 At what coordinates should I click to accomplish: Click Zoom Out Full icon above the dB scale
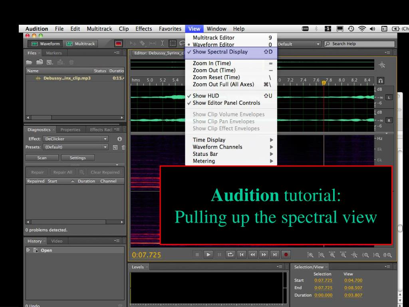(x=382, y=65)
